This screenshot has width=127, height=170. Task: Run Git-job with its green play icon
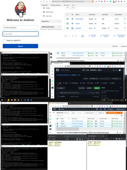125,23
